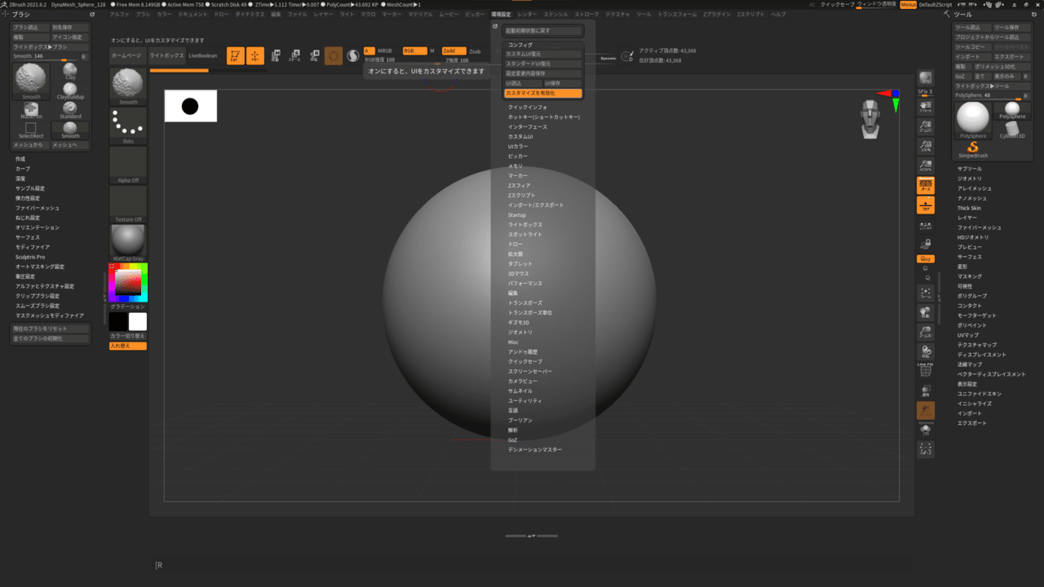The width and height of the screenshot is (1044, 587).
Task: Select the Move (移動) transform icon
Action: coord(276,55)
